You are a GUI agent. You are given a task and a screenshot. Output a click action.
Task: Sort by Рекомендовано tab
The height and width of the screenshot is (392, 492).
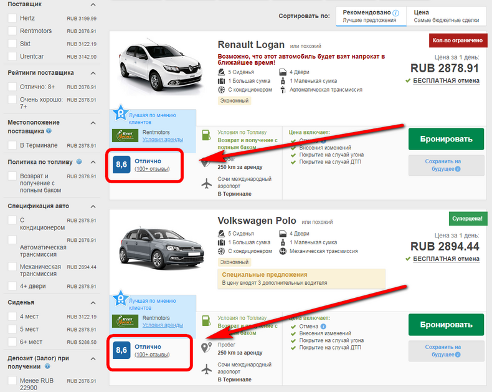point(371,16)
